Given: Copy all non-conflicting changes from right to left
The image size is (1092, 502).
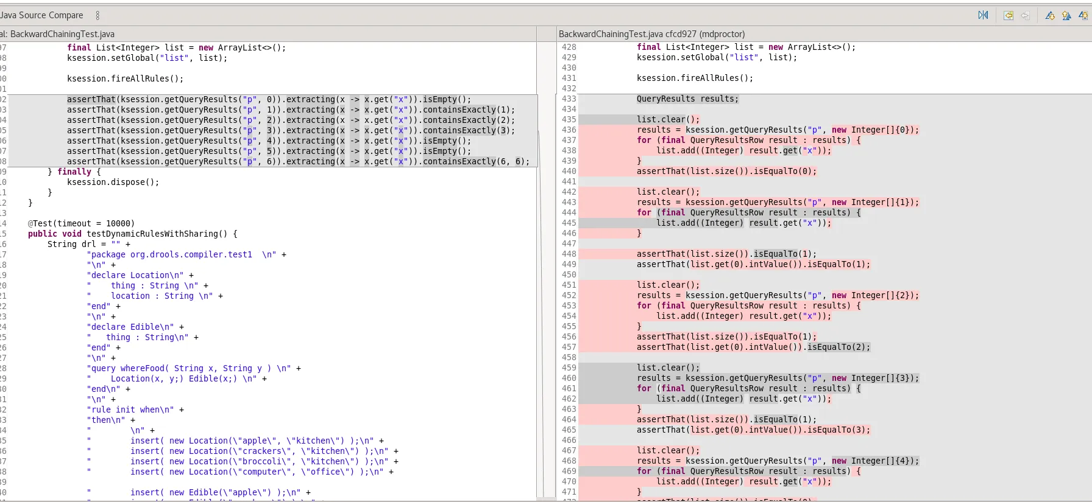Looking at the screenshot, I should (1009, 15).
